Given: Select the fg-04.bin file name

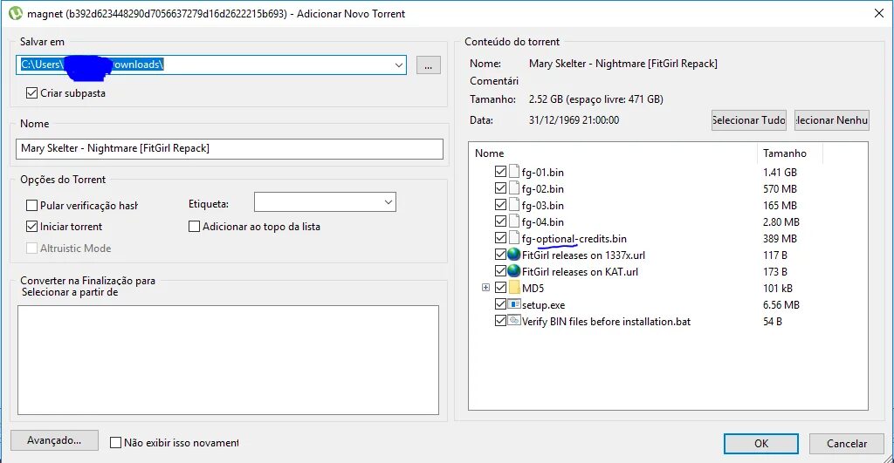Looking at the screenshot, I should point(543,221).
